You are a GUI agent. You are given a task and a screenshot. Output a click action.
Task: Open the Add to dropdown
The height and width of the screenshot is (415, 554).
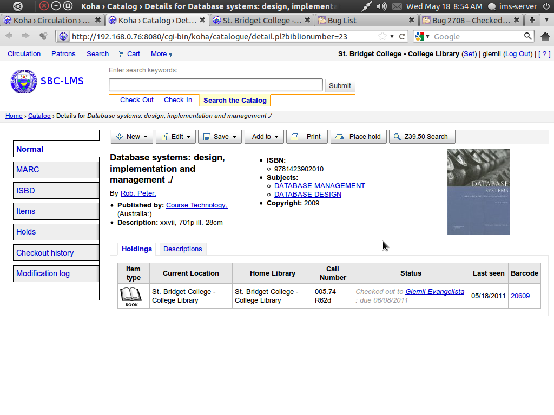coord(264,137)
